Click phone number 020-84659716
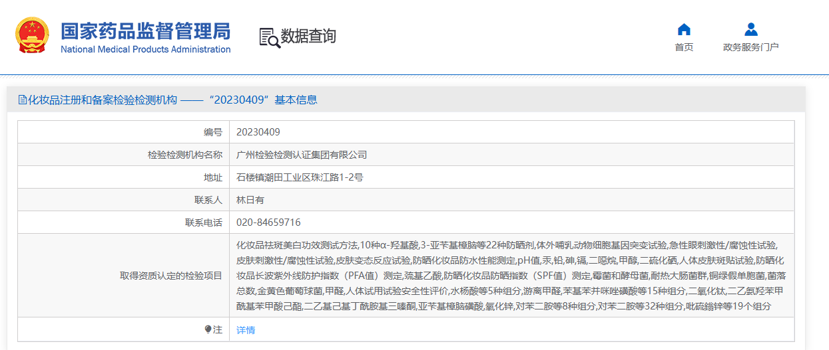 coord(268,222)
